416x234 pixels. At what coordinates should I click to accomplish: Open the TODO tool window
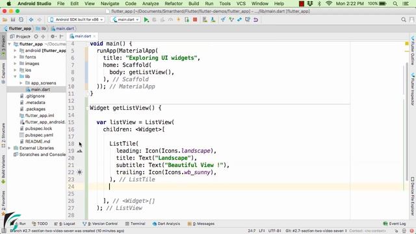point(40,224)
